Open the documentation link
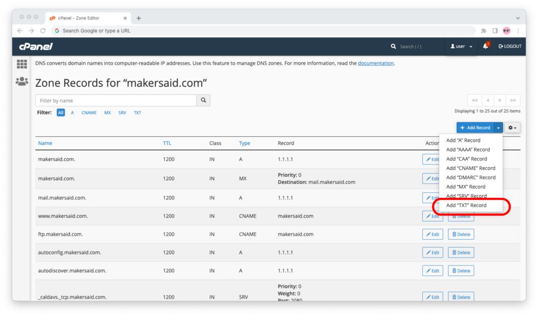 coord(376,63)
